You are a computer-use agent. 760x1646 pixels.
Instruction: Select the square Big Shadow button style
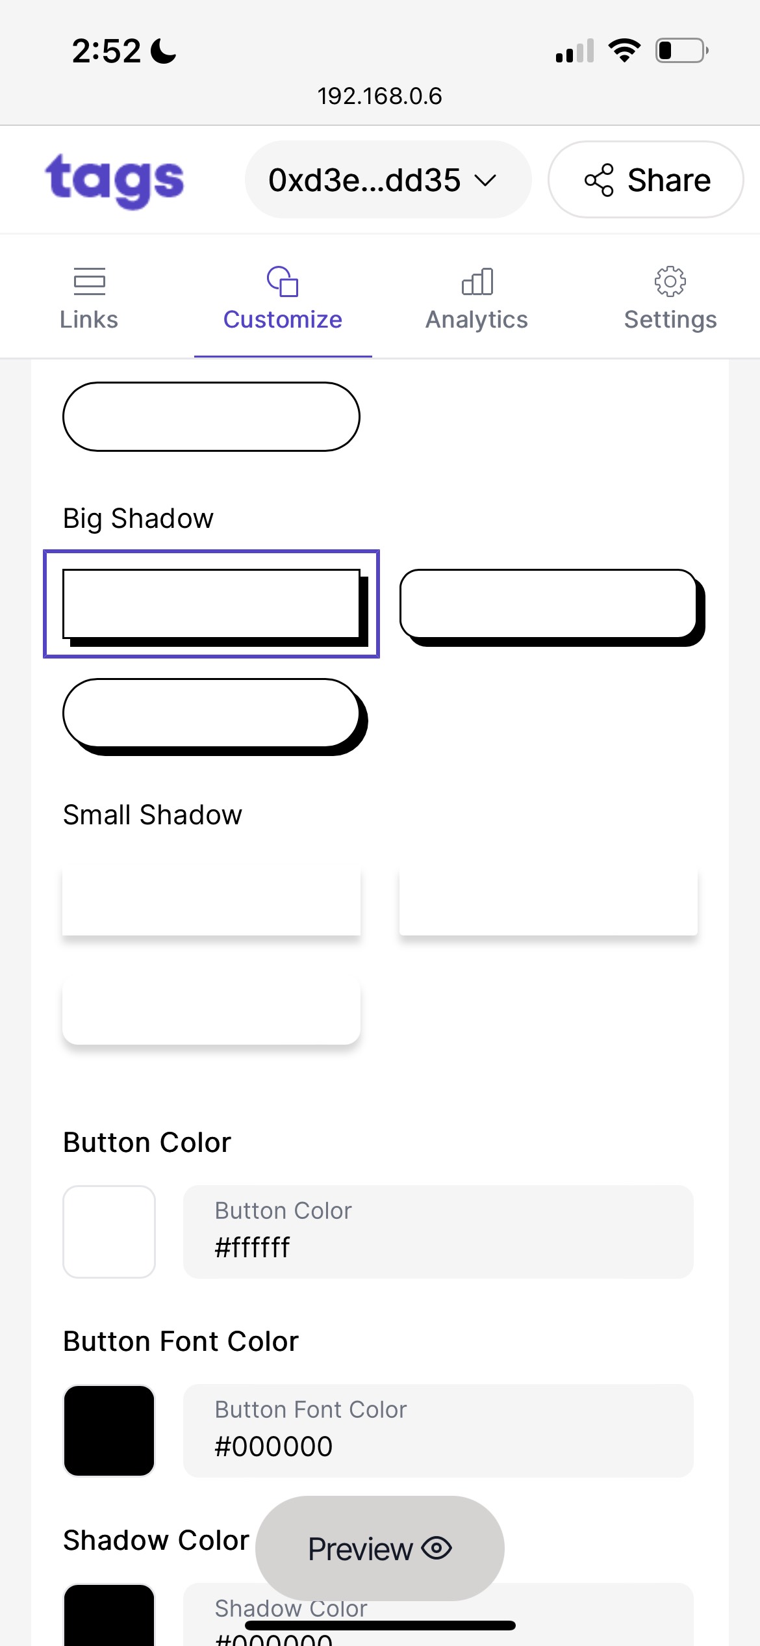coord(211,604)
